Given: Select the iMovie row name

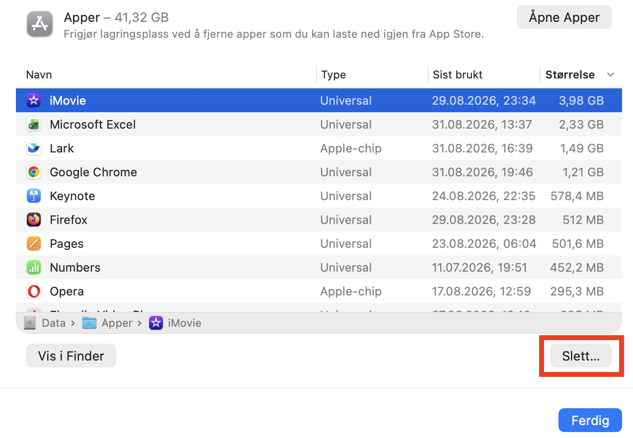Looking at the screenshot, I should (x=68, y=101).
